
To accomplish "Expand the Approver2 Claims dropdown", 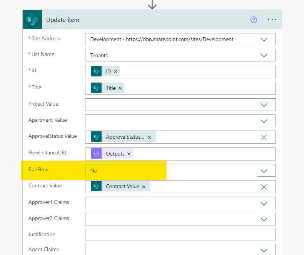I will (264, 219).
